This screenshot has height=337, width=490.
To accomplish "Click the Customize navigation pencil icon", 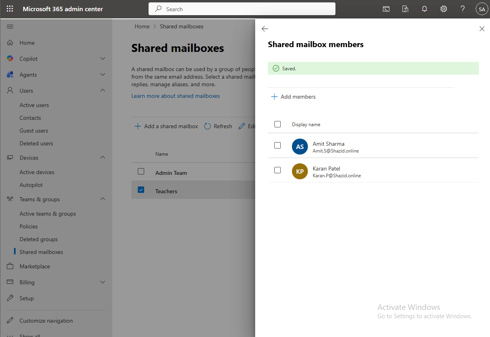I will [x=10, y=321].
